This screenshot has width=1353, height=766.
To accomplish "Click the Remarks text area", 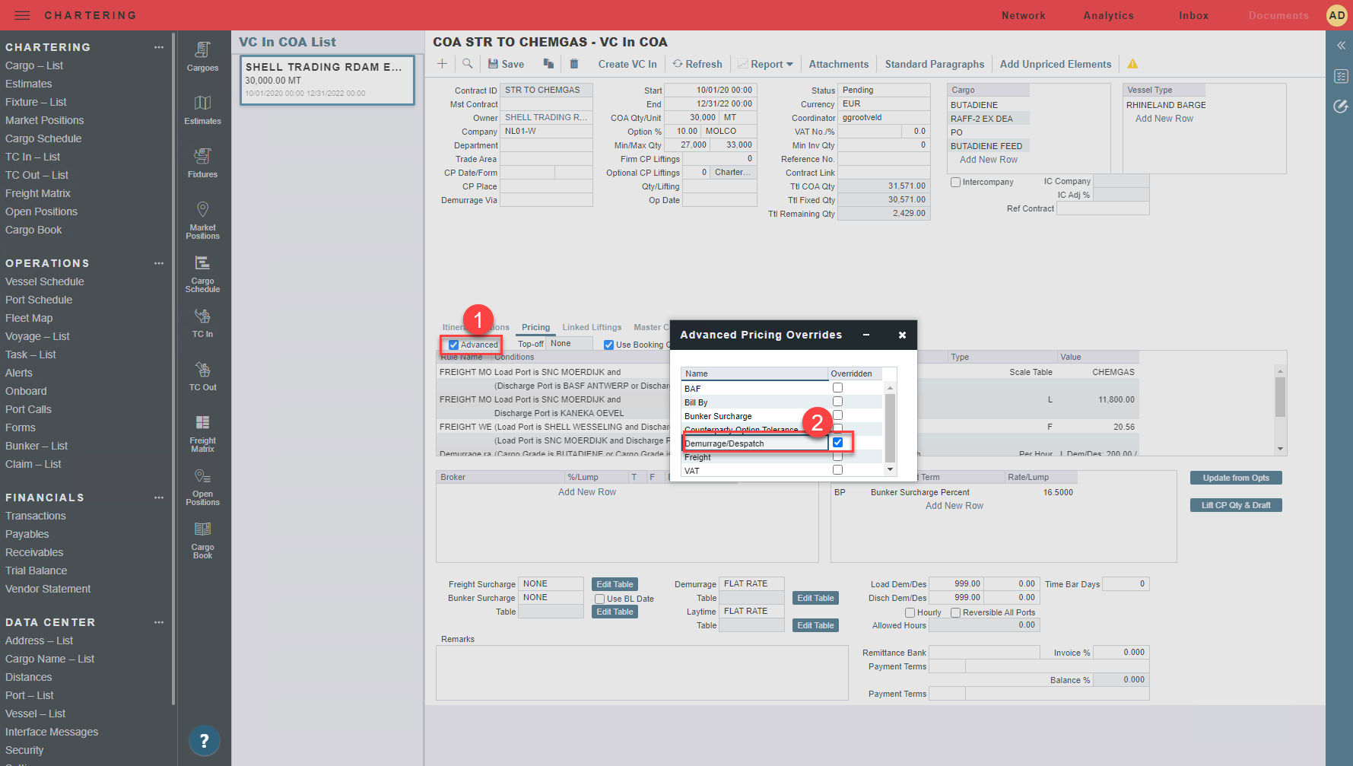I will (641, 672).
